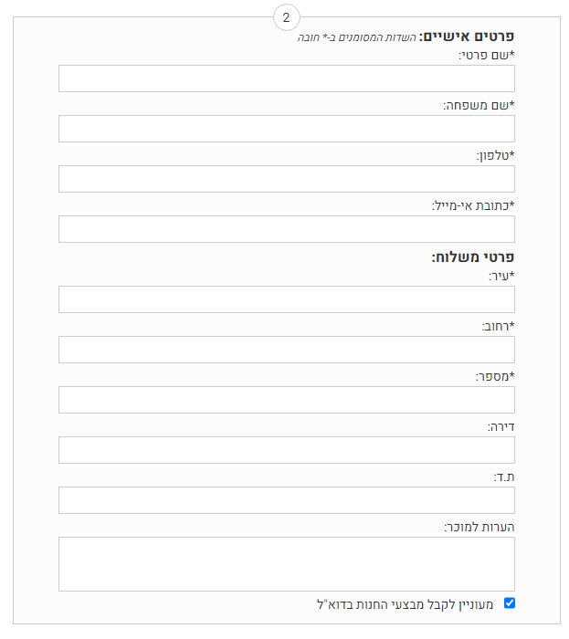The image size is (569, 639).
Task: Click the פרטים אישיים heading
Action: pos(467,37)
